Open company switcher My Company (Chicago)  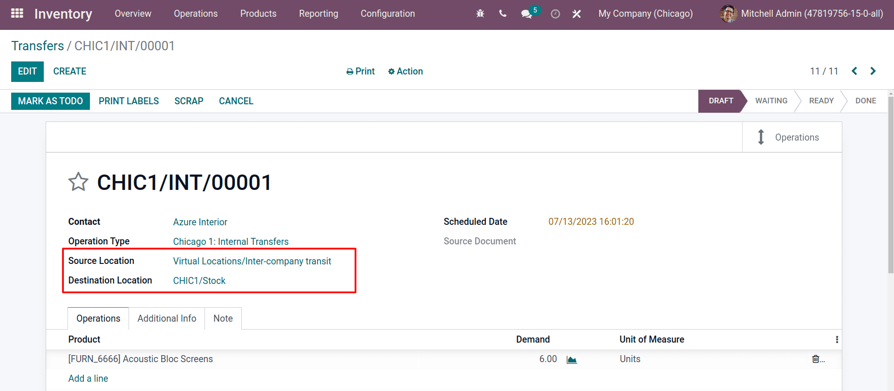tap(645, 13)
